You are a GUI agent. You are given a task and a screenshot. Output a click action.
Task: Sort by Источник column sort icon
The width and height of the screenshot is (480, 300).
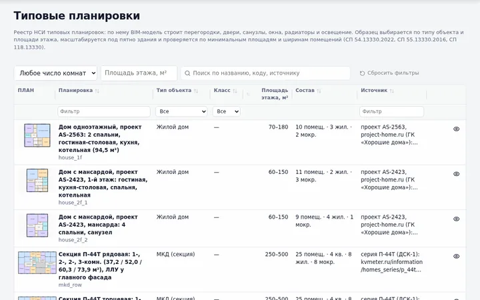click(391, 91)
